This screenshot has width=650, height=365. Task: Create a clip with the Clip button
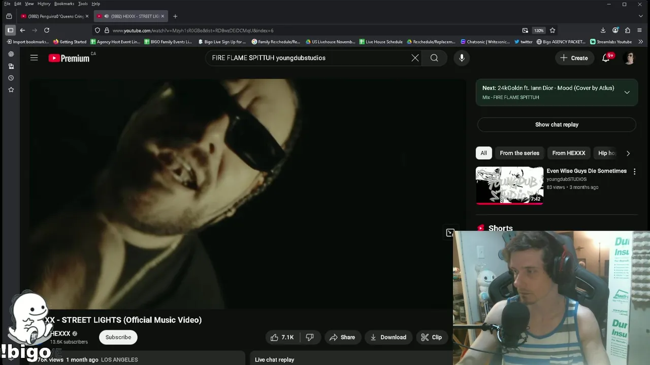[432, 337]
